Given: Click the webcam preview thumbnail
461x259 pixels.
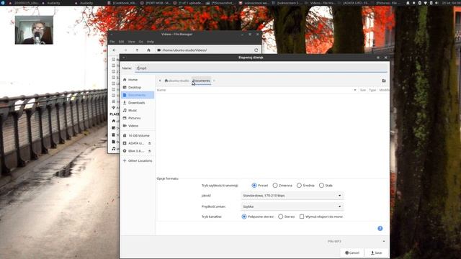Looking at the screenshot, I should point(34,30).
